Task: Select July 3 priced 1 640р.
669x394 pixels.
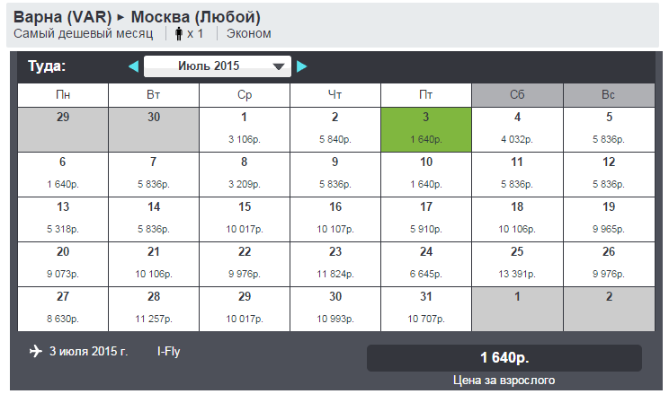Action: coord(426,129)
